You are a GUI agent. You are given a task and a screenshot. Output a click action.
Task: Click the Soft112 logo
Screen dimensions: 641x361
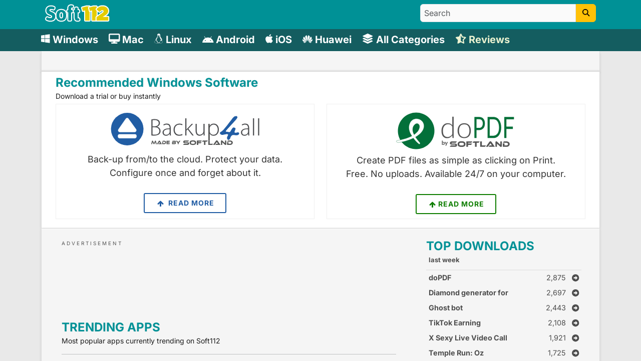click(77, 13)
